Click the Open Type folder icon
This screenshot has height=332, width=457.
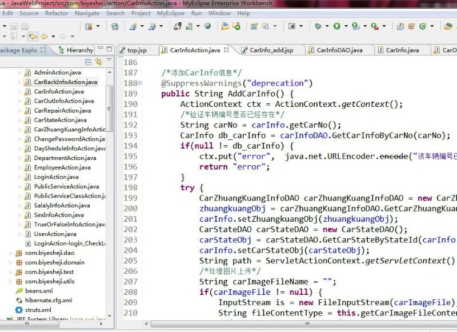(448, 26)
